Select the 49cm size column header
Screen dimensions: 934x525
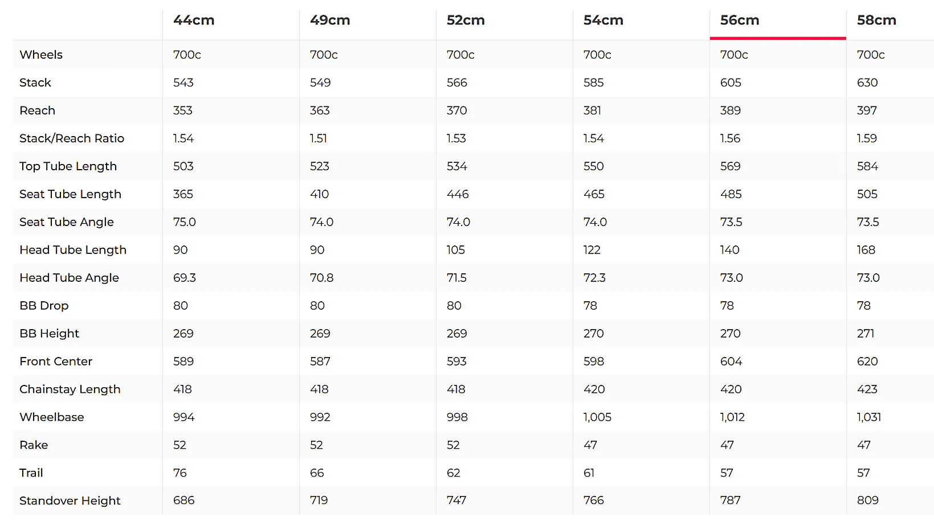[x=330, y=20]
